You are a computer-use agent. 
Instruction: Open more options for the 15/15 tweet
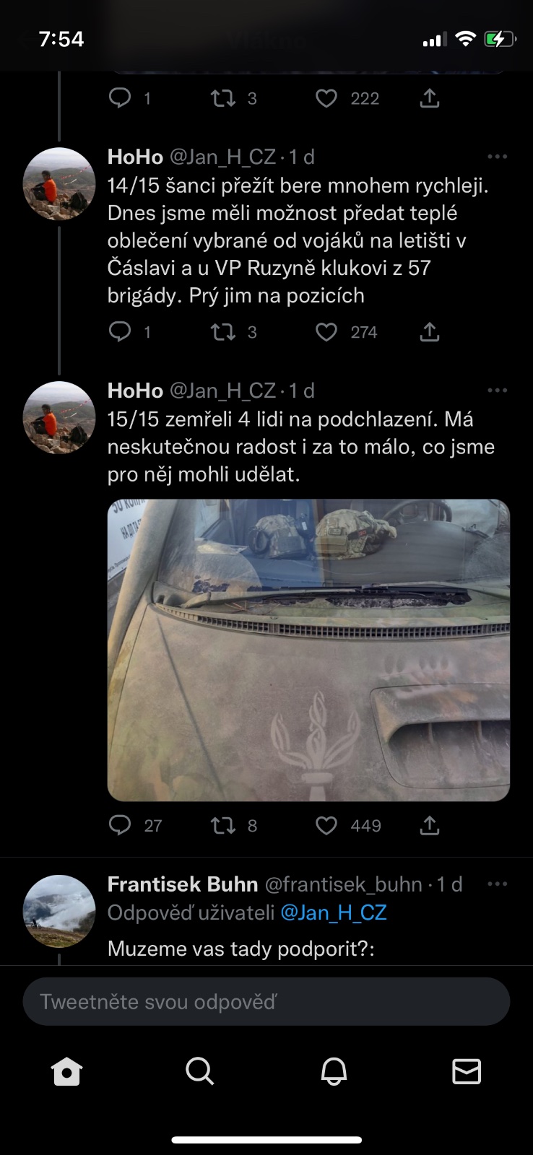(498, 391)
